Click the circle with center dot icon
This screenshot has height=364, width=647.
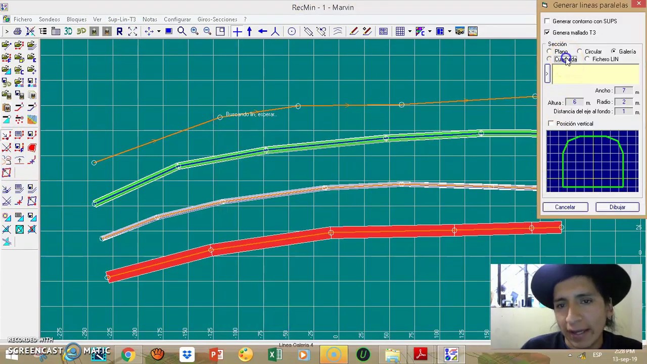(292, 31)
